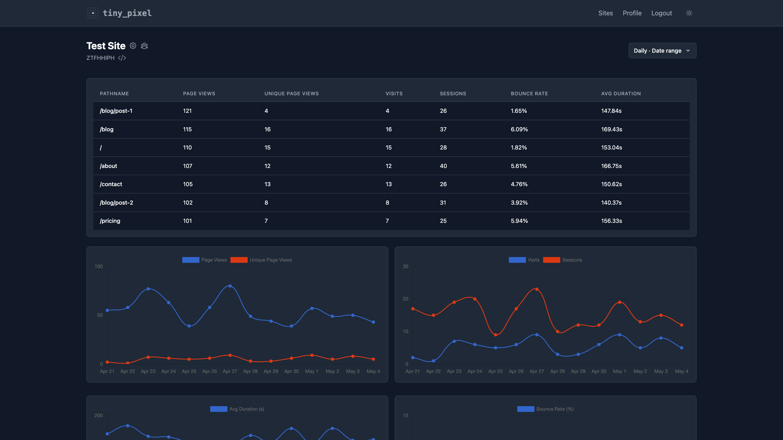The width and height of the screenshot is (783, 440).
Task: Click avg duration 156.33s
Action: click(x=611, y=221)
